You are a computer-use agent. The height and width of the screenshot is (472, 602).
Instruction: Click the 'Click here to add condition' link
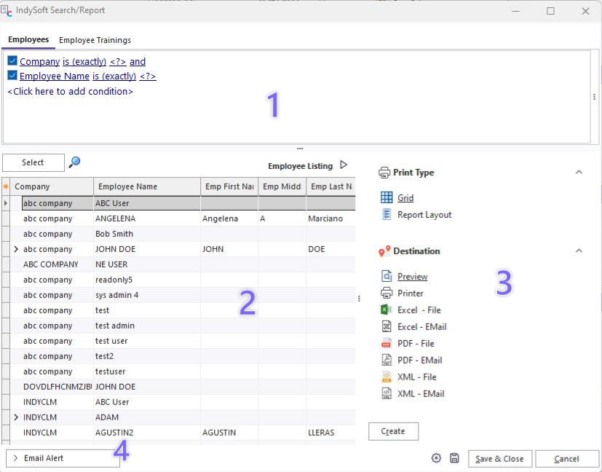(x=70, y=92)
